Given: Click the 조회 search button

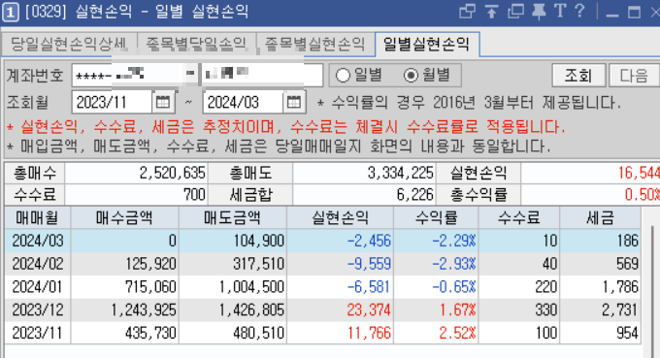Looking at the screenshot, I should click(578, 76).
